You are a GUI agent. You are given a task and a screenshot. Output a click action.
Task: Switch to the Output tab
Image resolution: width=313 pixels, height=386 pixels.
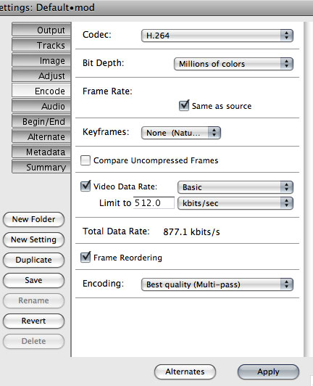pyautogui.click(x=41, y=30)
